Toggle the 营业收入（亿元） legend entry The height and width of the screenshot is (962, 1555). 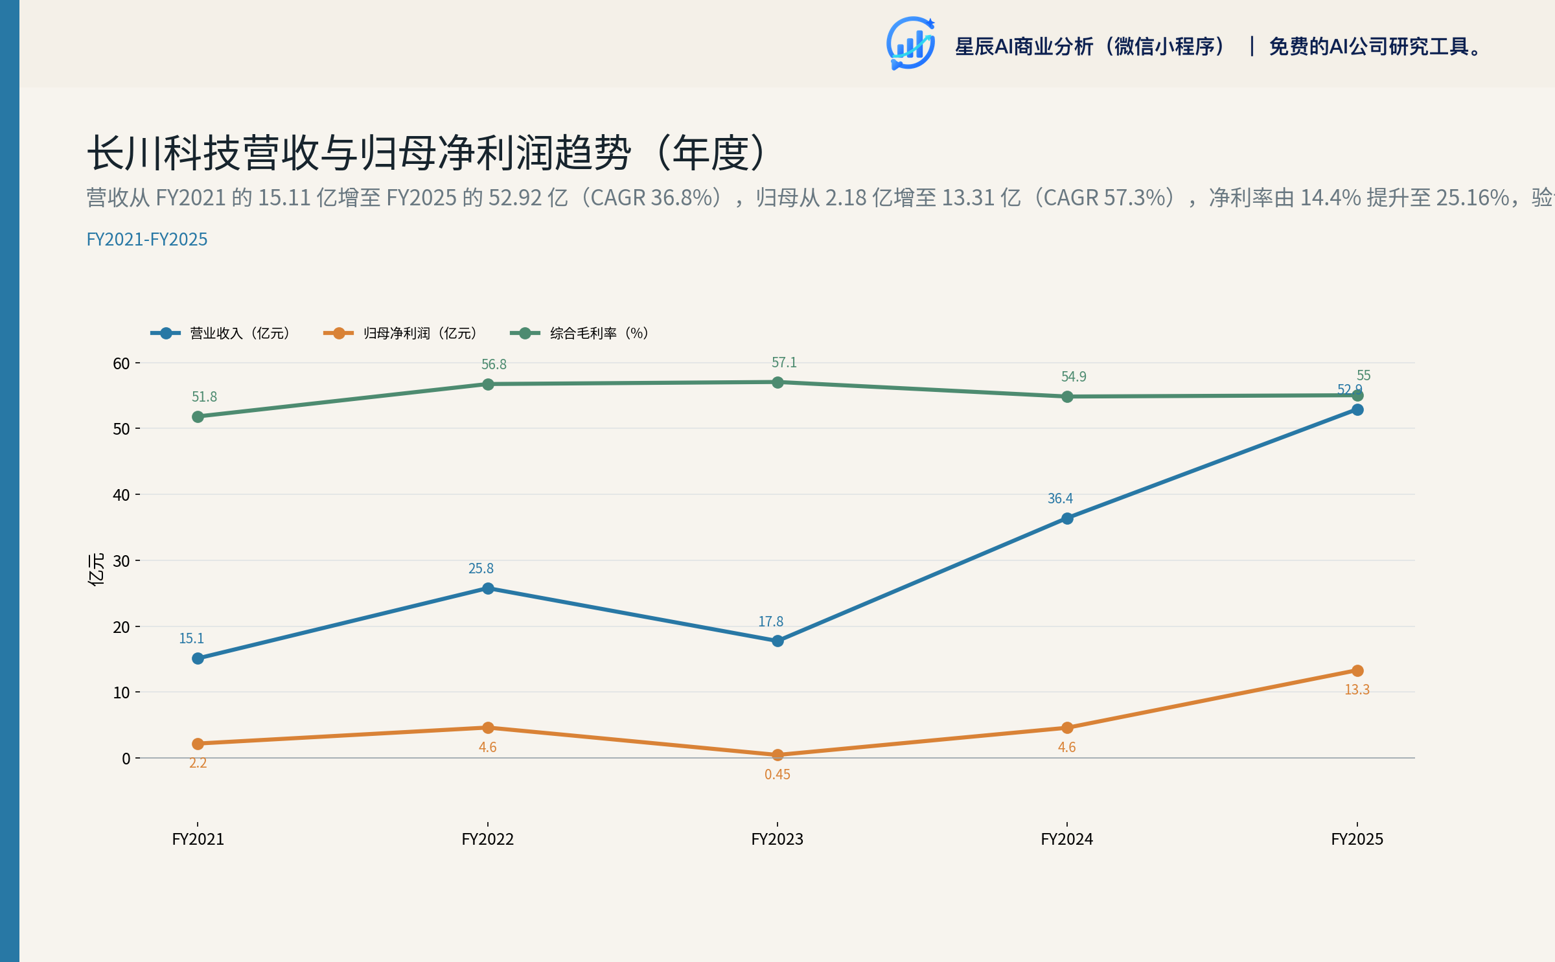point(220,333)
